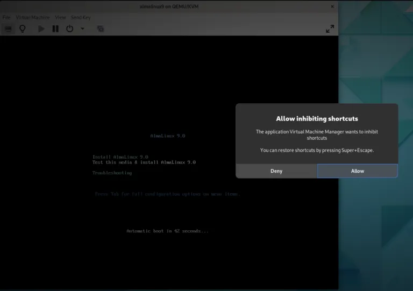Click the Deny button in the dialog
Viewport: 413px width, 291px height.
[276, 171]
